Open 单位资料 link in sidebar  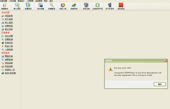pyautogui.click(x=9, y=29)
